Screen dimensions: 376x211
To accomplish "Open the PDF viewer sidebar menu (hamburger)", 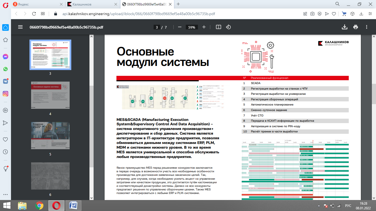I will [20, 27].
